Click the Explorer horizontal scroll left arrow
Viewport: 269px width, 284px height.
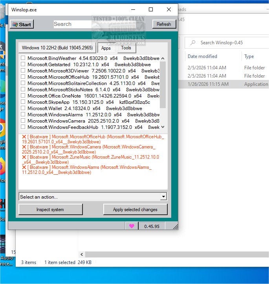[82, 254]
